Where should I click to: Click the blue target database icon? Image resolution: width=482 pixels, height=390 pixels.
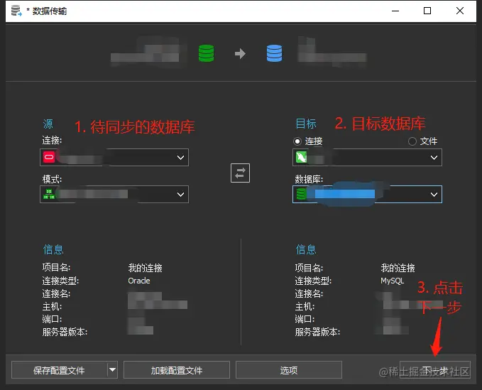274,53
